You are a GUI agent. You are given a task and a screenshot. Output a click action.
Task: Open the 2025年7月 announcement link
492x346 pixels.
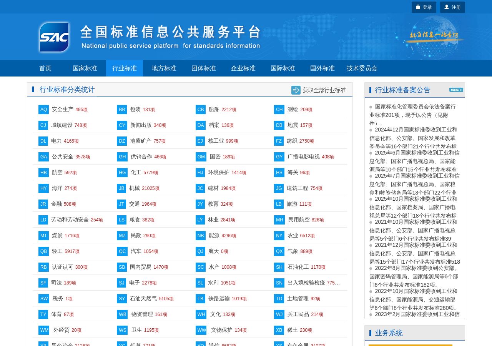pyautogui.click(x=415, y=184)
